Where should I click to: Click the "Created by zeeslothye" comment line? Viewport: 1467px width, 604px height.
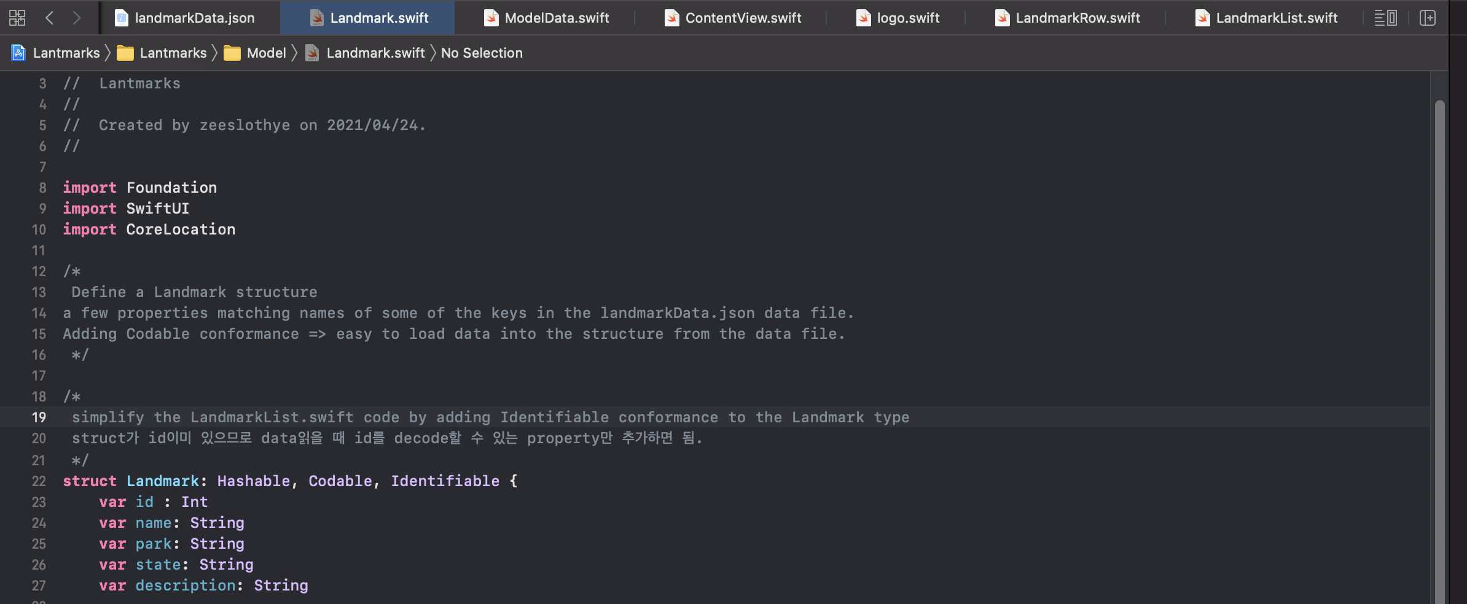[244, 125]
